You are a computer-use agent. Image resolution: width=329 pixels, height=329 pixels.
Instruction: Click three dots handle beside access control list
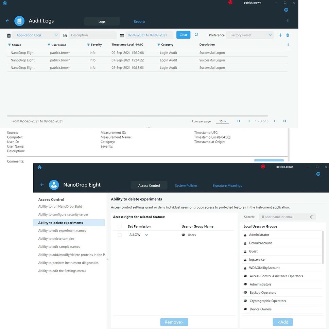108,258
